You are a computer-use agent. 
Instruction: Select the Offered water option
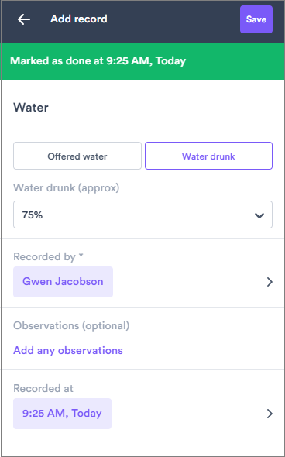[x=77, y=156]
